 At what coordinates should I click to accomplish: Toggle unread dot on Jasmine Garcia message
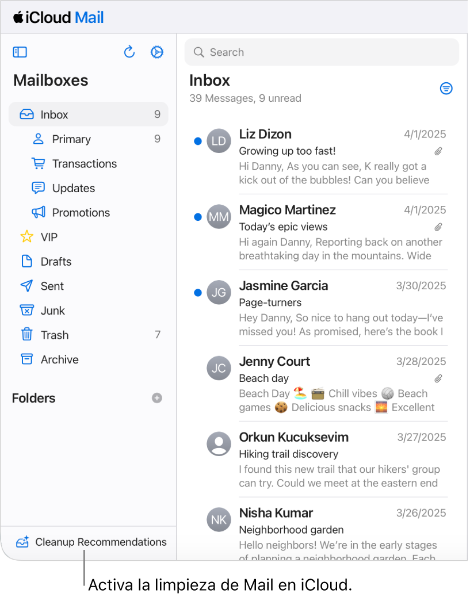[x=198, y=293]
